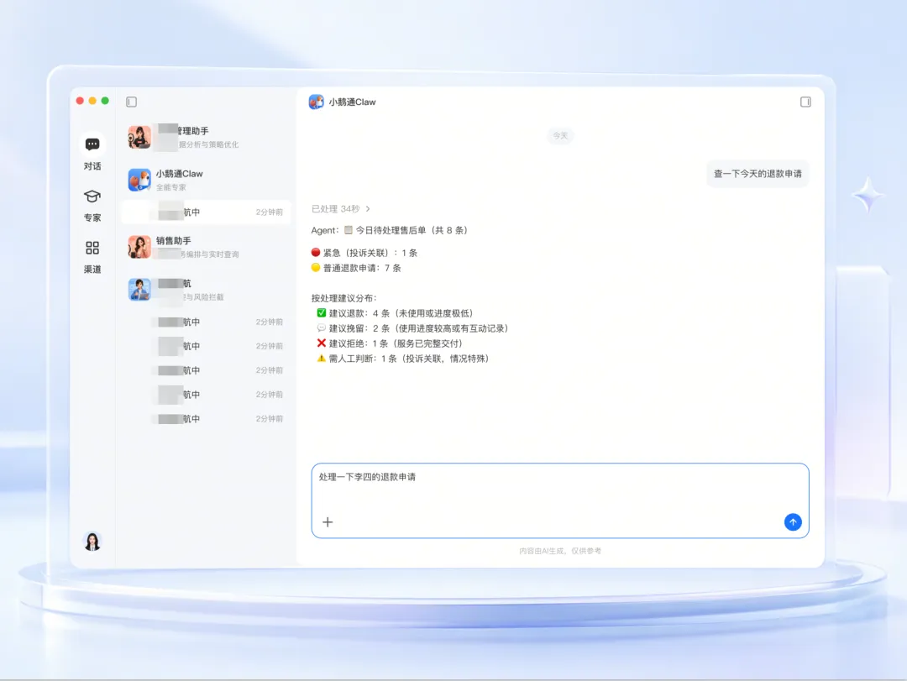The image size is (907, 681).
Task: Open the highlighted sub-conversation under 小鹅通Claw
Action: (x=206, y=212)
